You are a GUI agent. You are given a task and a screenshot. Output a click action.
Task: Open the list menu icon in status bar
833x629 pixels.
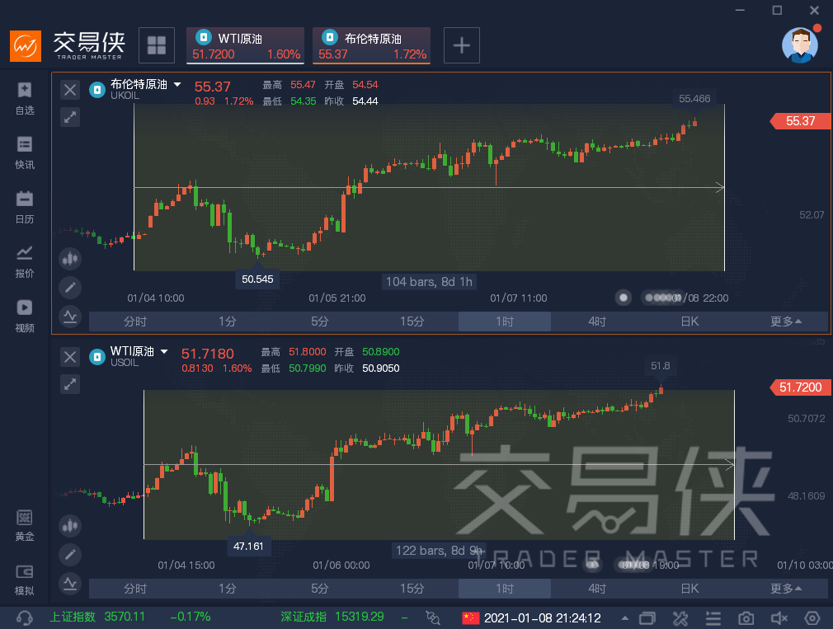(713, 618)
